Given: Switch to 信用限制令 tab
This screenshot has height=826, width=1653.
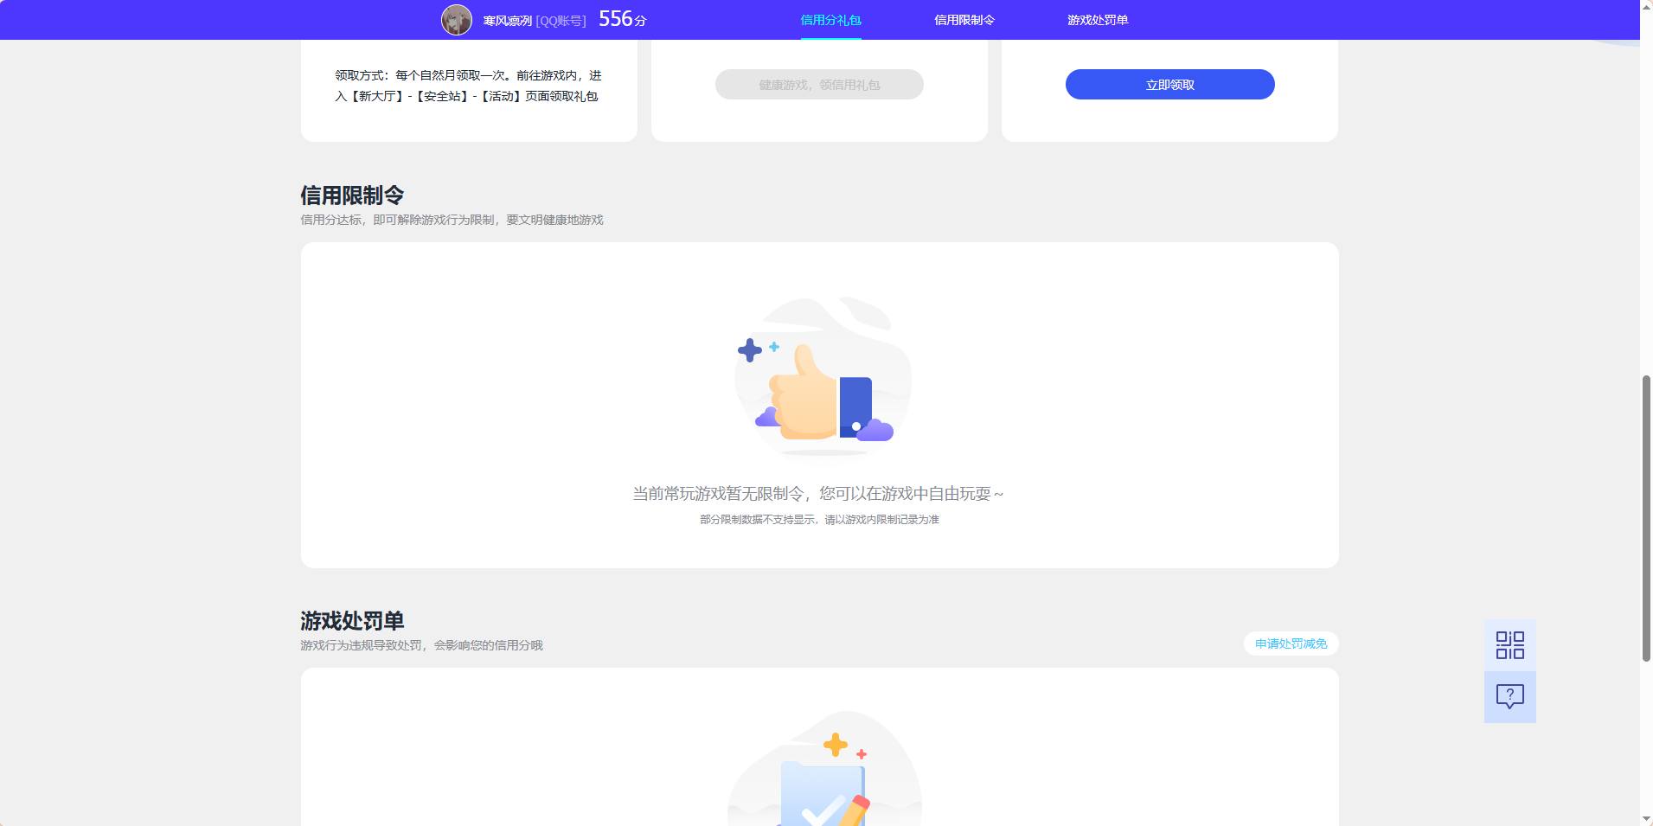Looking at the screenshot, I should [x=964, y=20].
